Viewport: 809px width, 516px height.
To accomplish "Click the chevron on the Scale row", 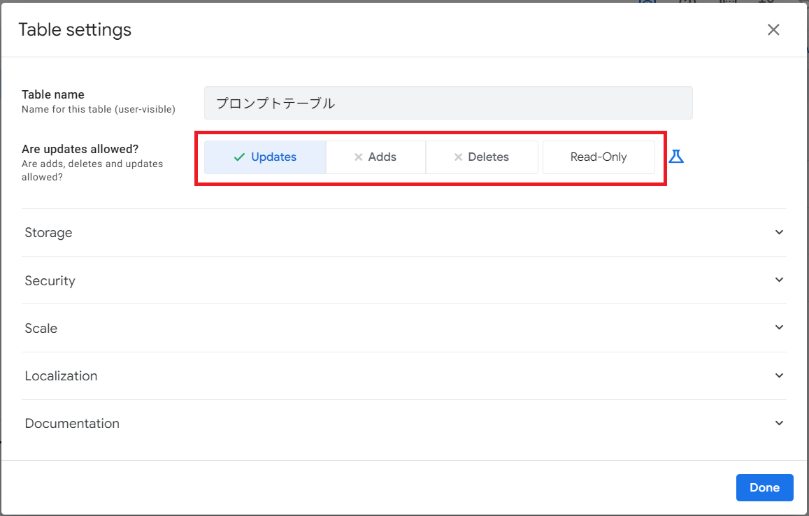I will click(x=779, y=327).
